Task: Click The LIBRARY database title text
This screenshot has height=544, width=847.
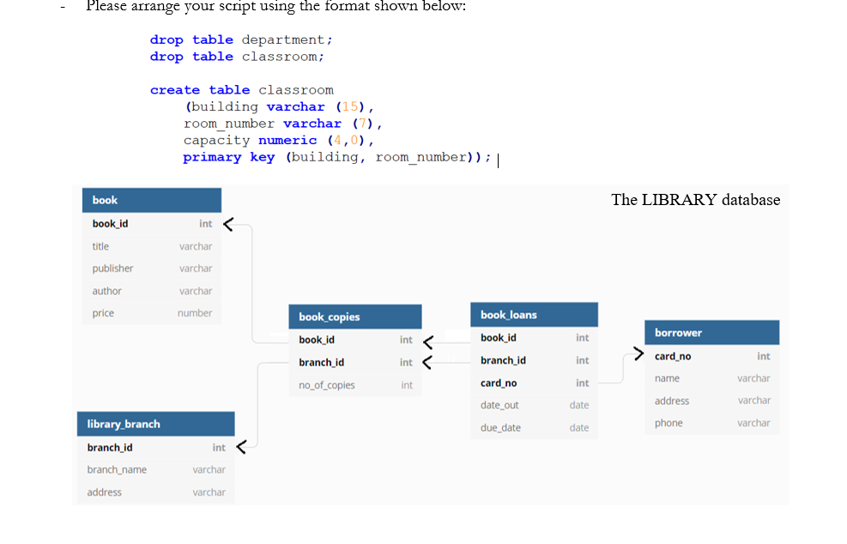Action: click(695, 200)
